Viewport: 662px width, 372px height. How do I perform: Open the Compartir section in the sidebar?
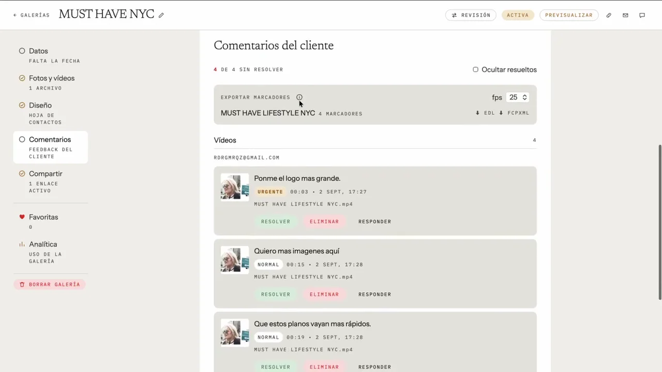tap(50, 181)
